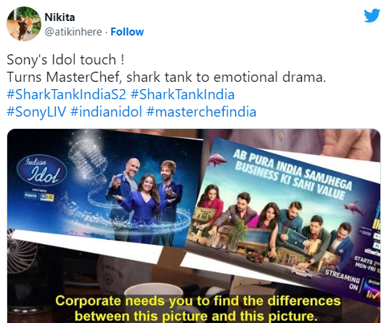The height and width of the screenshot is (323, 389).
Task: Click the yellow meme caption text
Action: coord(197,309)
